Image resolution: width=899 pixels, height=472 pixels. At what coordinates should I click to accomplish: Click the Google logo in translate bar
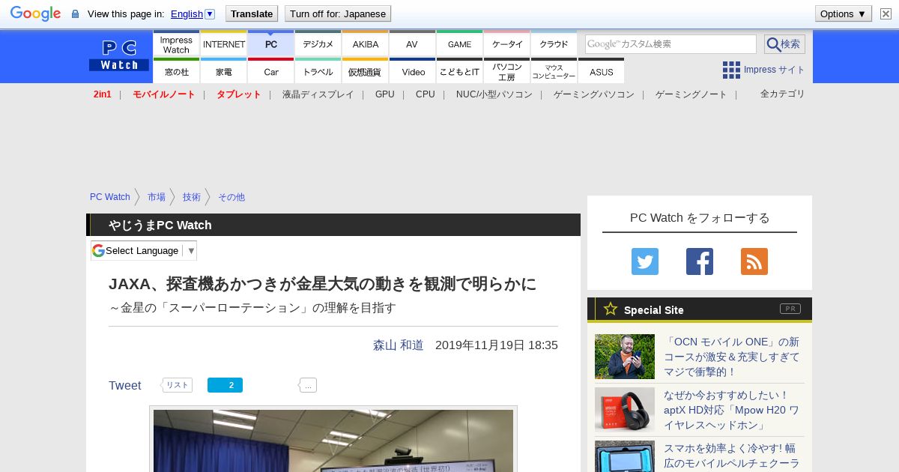[35, 13]
